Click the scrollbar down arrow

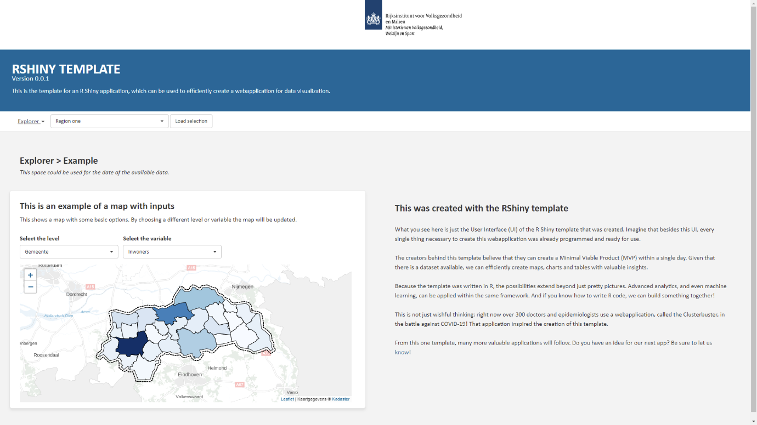click(753, 421)
